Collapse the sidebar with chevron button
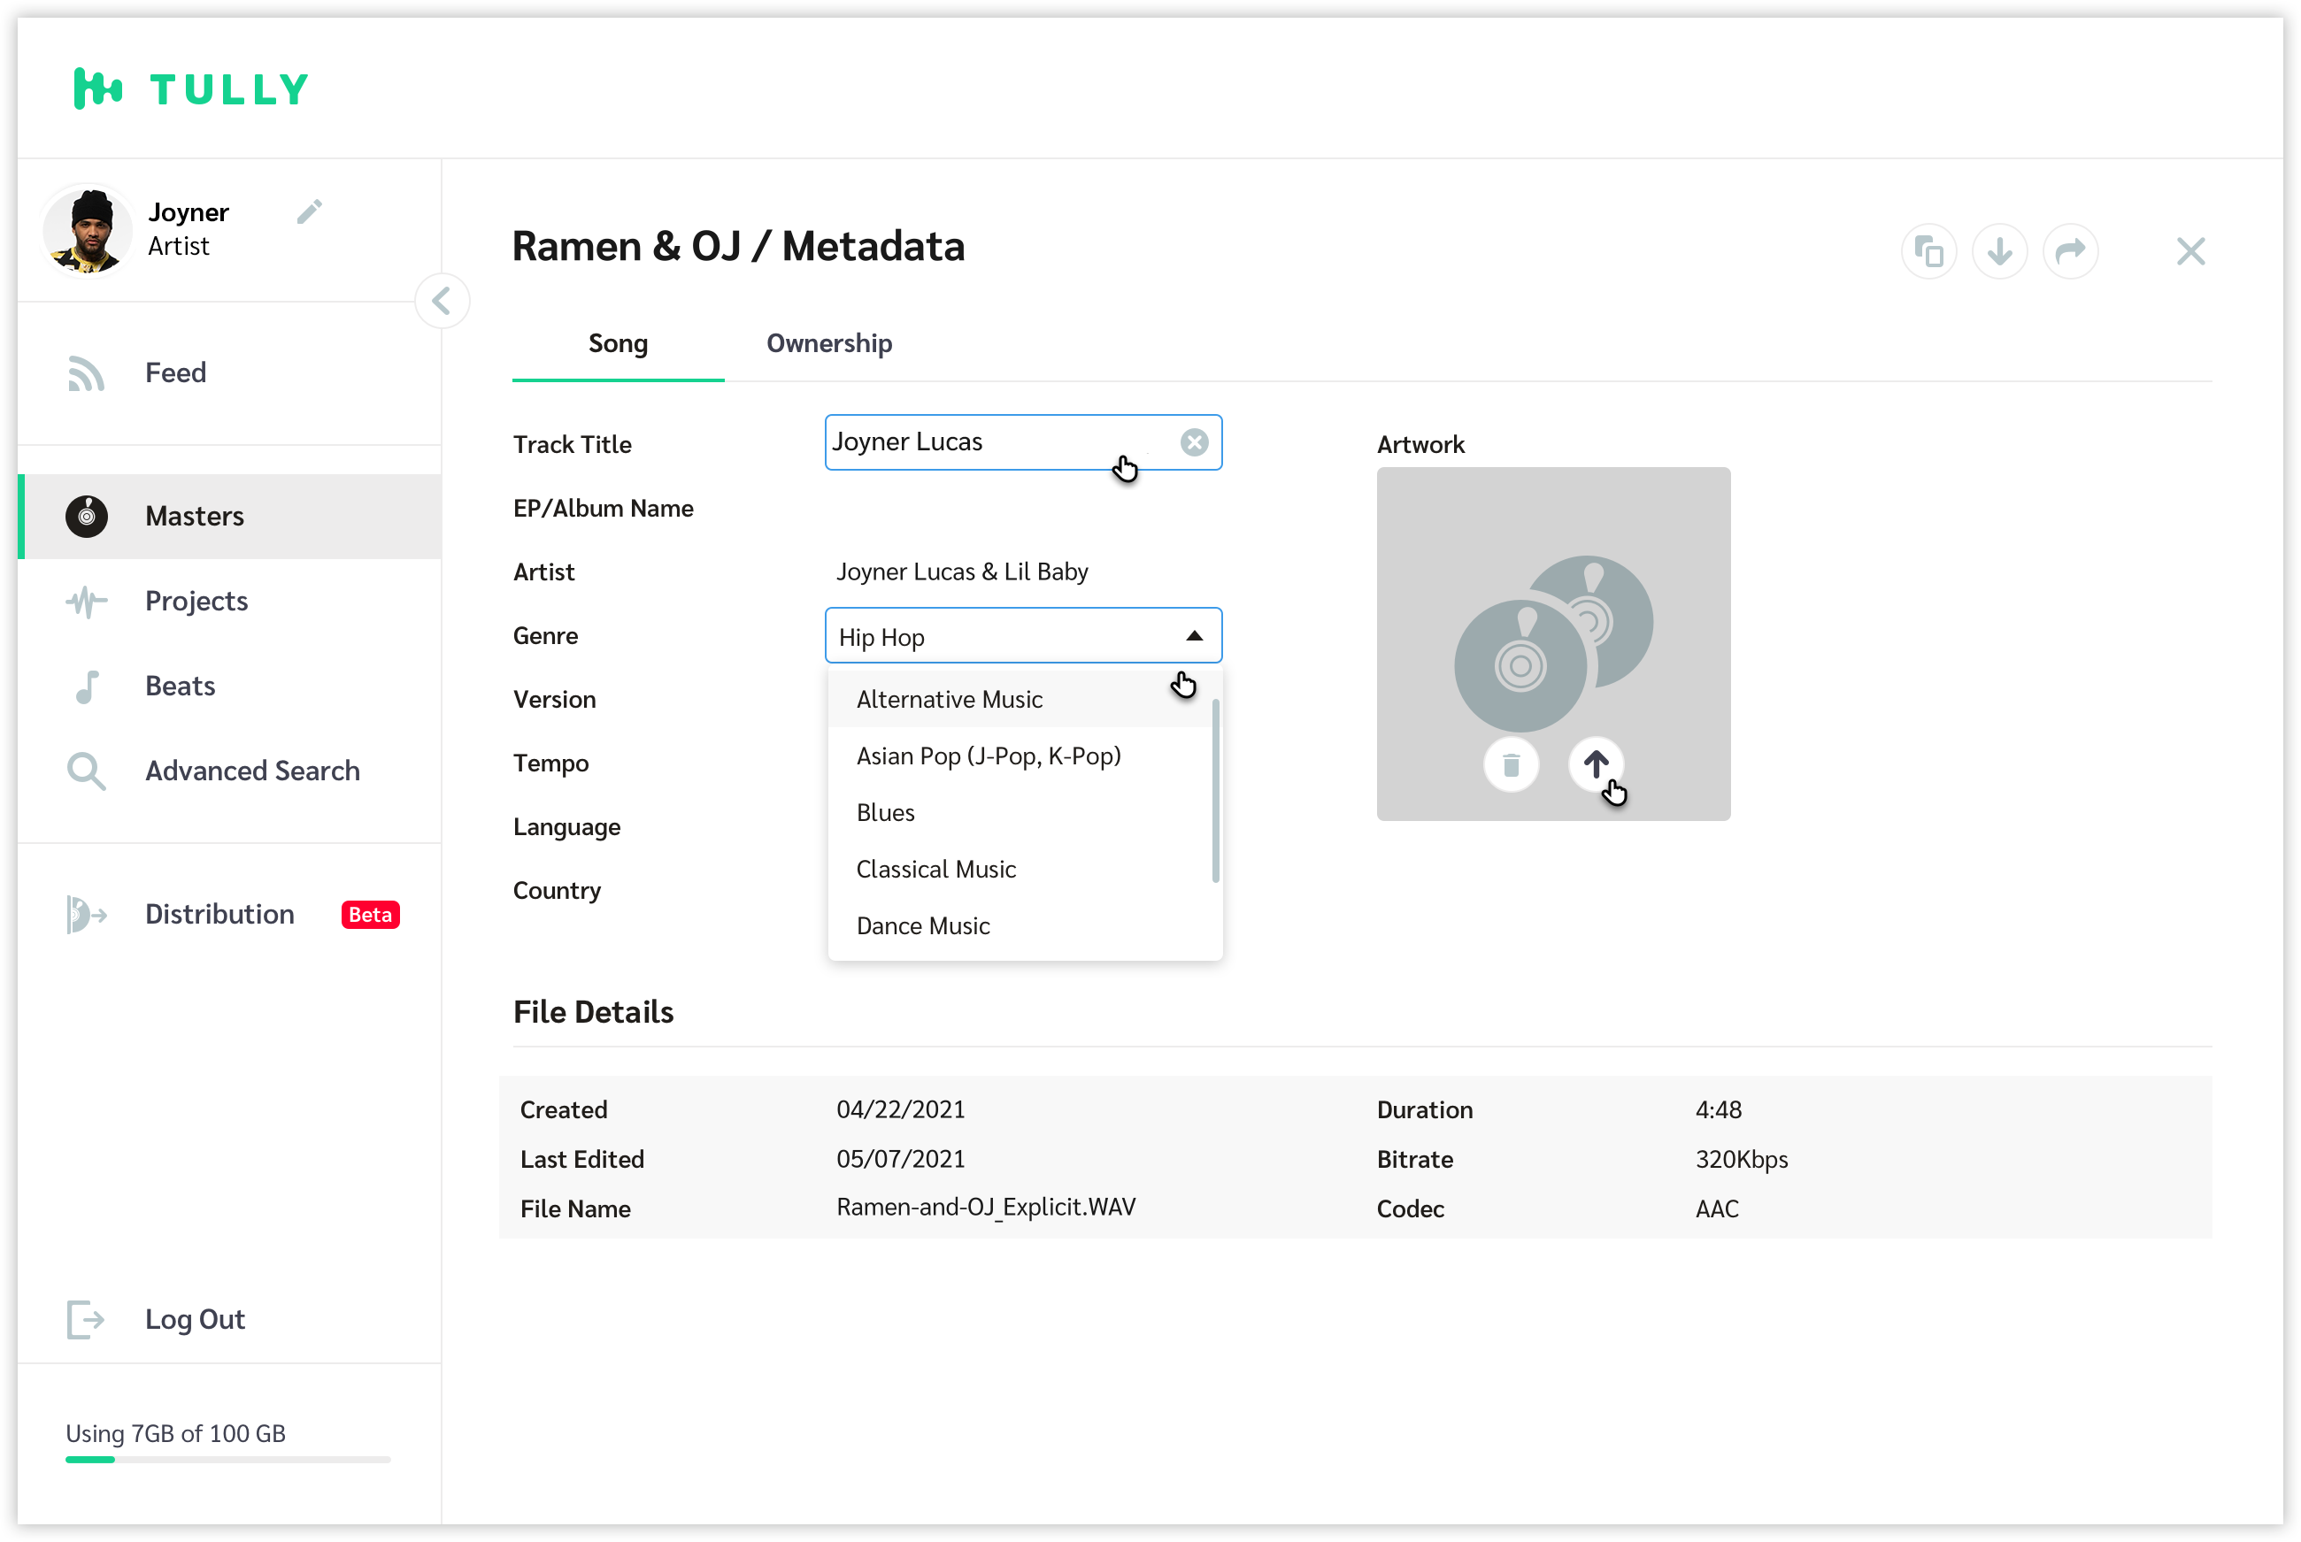 click(x=442, y=301)
